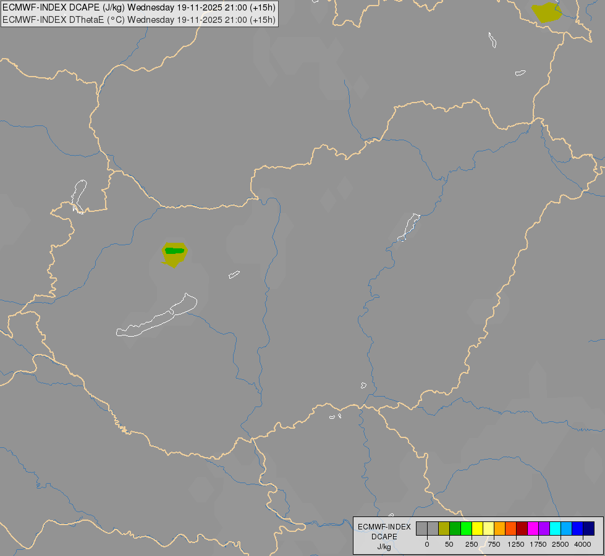Screen dimensions: 605x556
Task: Select the pale yellow legend swatch left of 750
Action: [489, 529]
